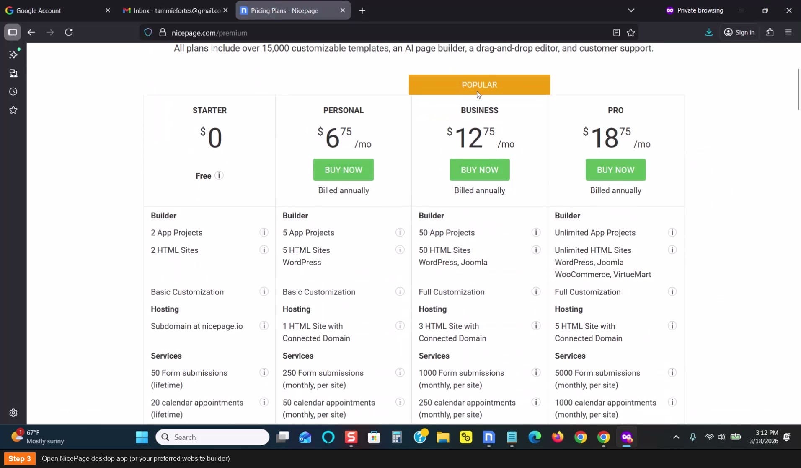Click info icon for 5000 Form submissions
This screenshot has width=801, height=468.
click(x=672, y=372)
